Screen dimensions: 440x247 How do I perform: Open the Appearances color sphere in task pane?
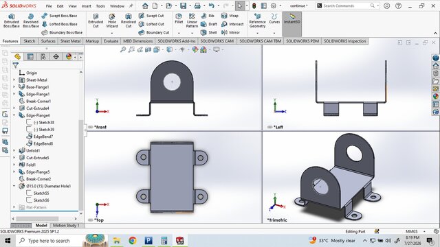(435, 96)
